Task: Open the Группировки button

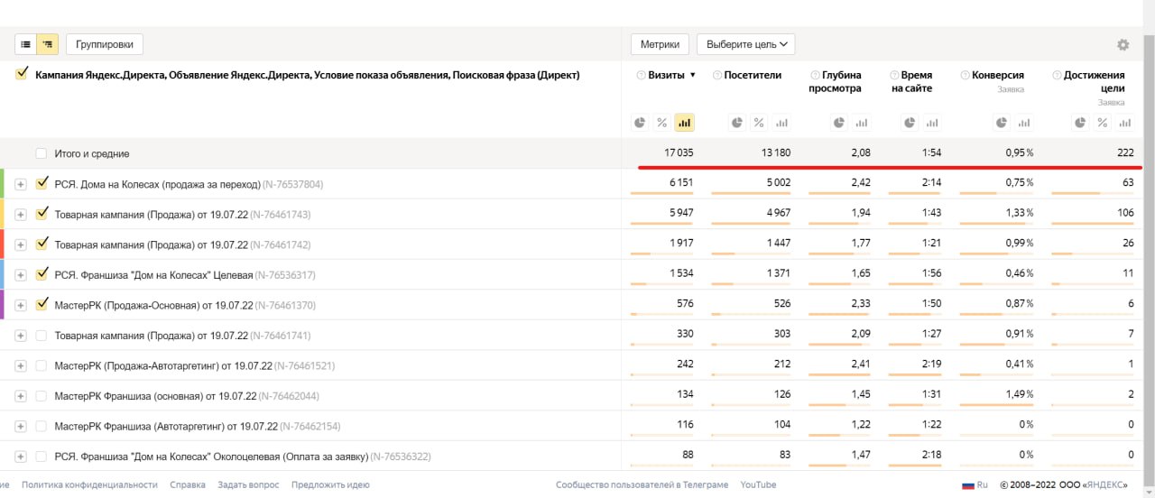Action: (x=105, y=44)
